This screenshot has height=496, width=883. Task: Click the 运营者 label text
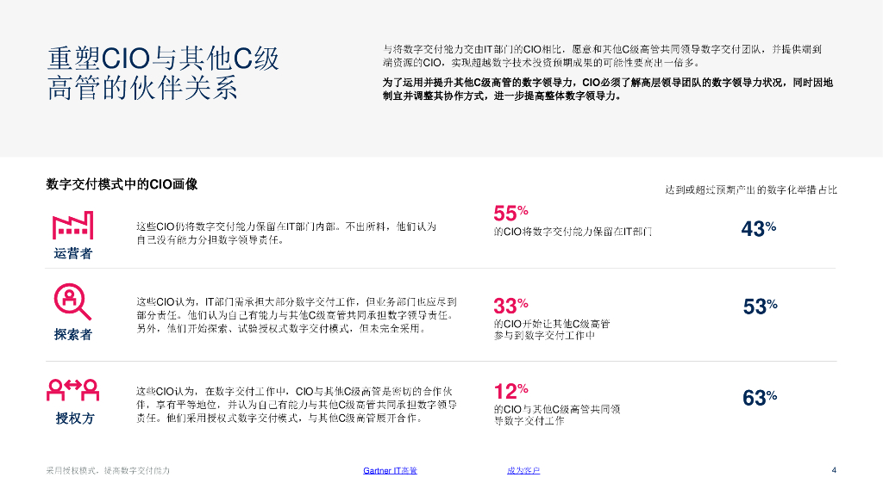(72, 253)
